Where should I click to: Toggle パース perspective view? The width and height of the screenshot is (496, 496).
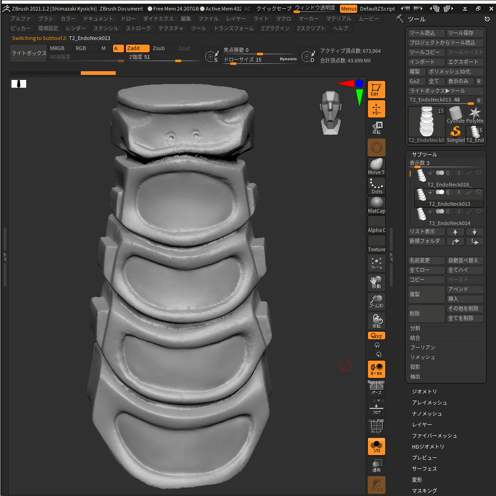pos(376,389)
